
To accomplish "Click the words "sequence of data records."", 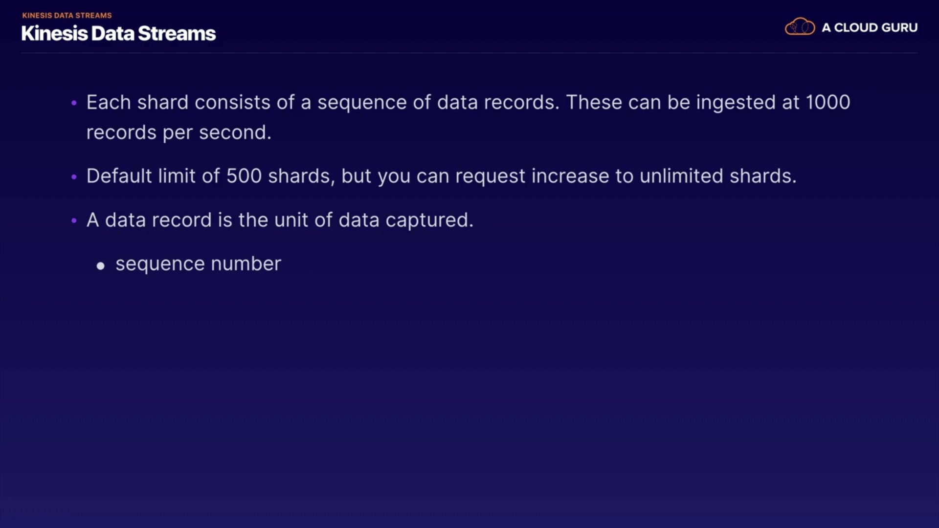I will [x=438, y=103].
